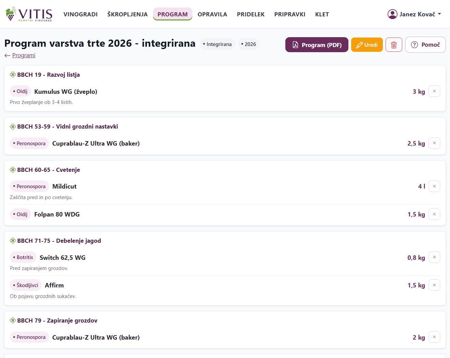Screen dimensions: 450x358
Task: Remove Cupramlau-Z Ultra WG 2,5 kg entry
Action: [434, 143]
